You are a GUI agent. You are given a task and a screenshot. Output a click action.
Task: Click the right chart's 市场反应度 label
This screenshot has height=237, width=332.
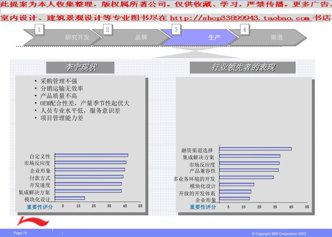coord(202,165)
